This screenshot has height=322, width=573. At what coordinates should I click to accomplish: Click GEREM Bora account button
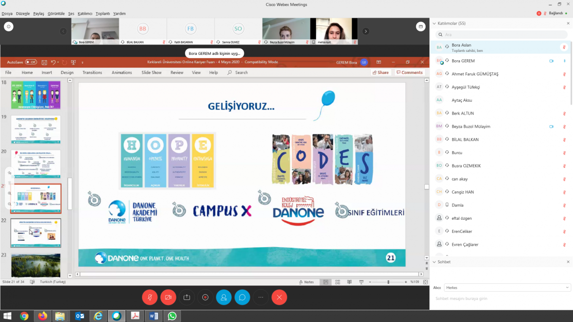(x=352, y=63)
